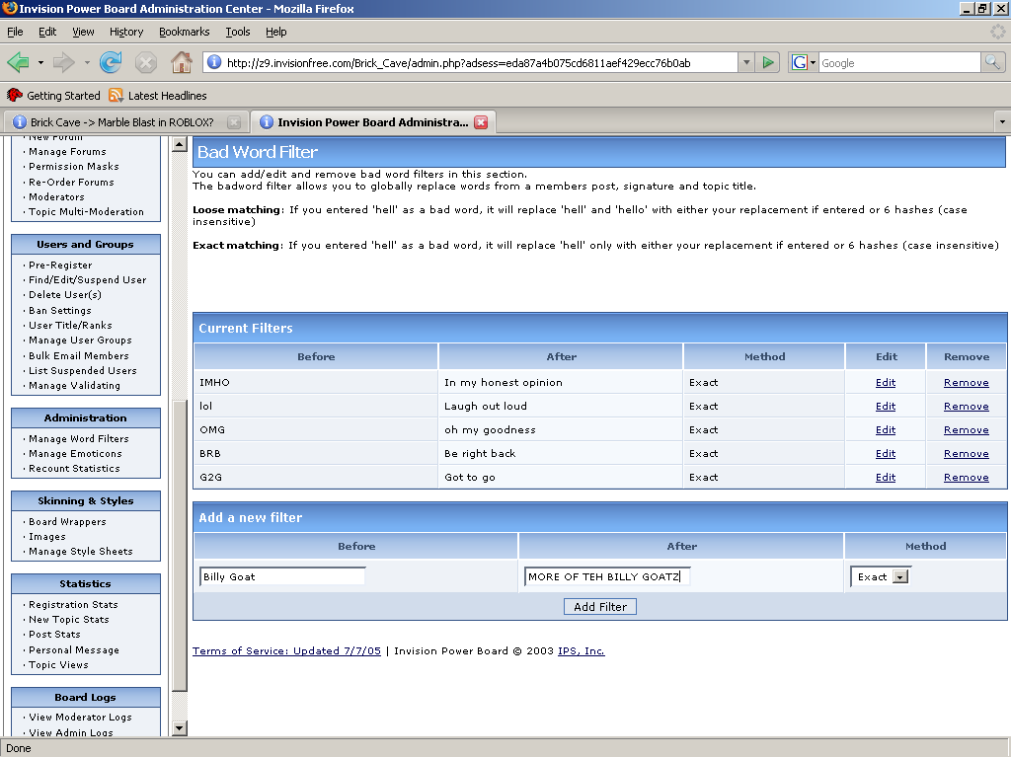Image resolution: width=1011 pixels, height=758 pixels.
Task: Open the Tools menu
Action: click(x=237, y=32)
